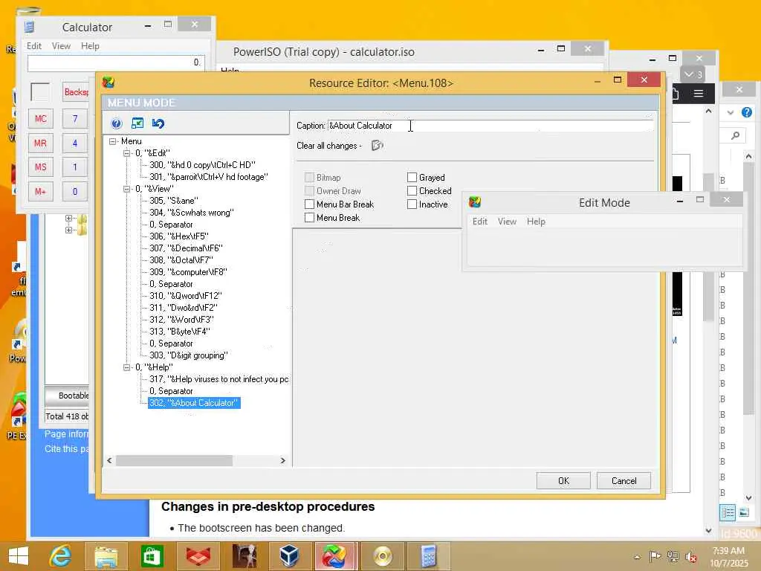Enable the Menu Bar Break checkbox
The width and height of the screenshot is (761, 571).
coord(309,204)
